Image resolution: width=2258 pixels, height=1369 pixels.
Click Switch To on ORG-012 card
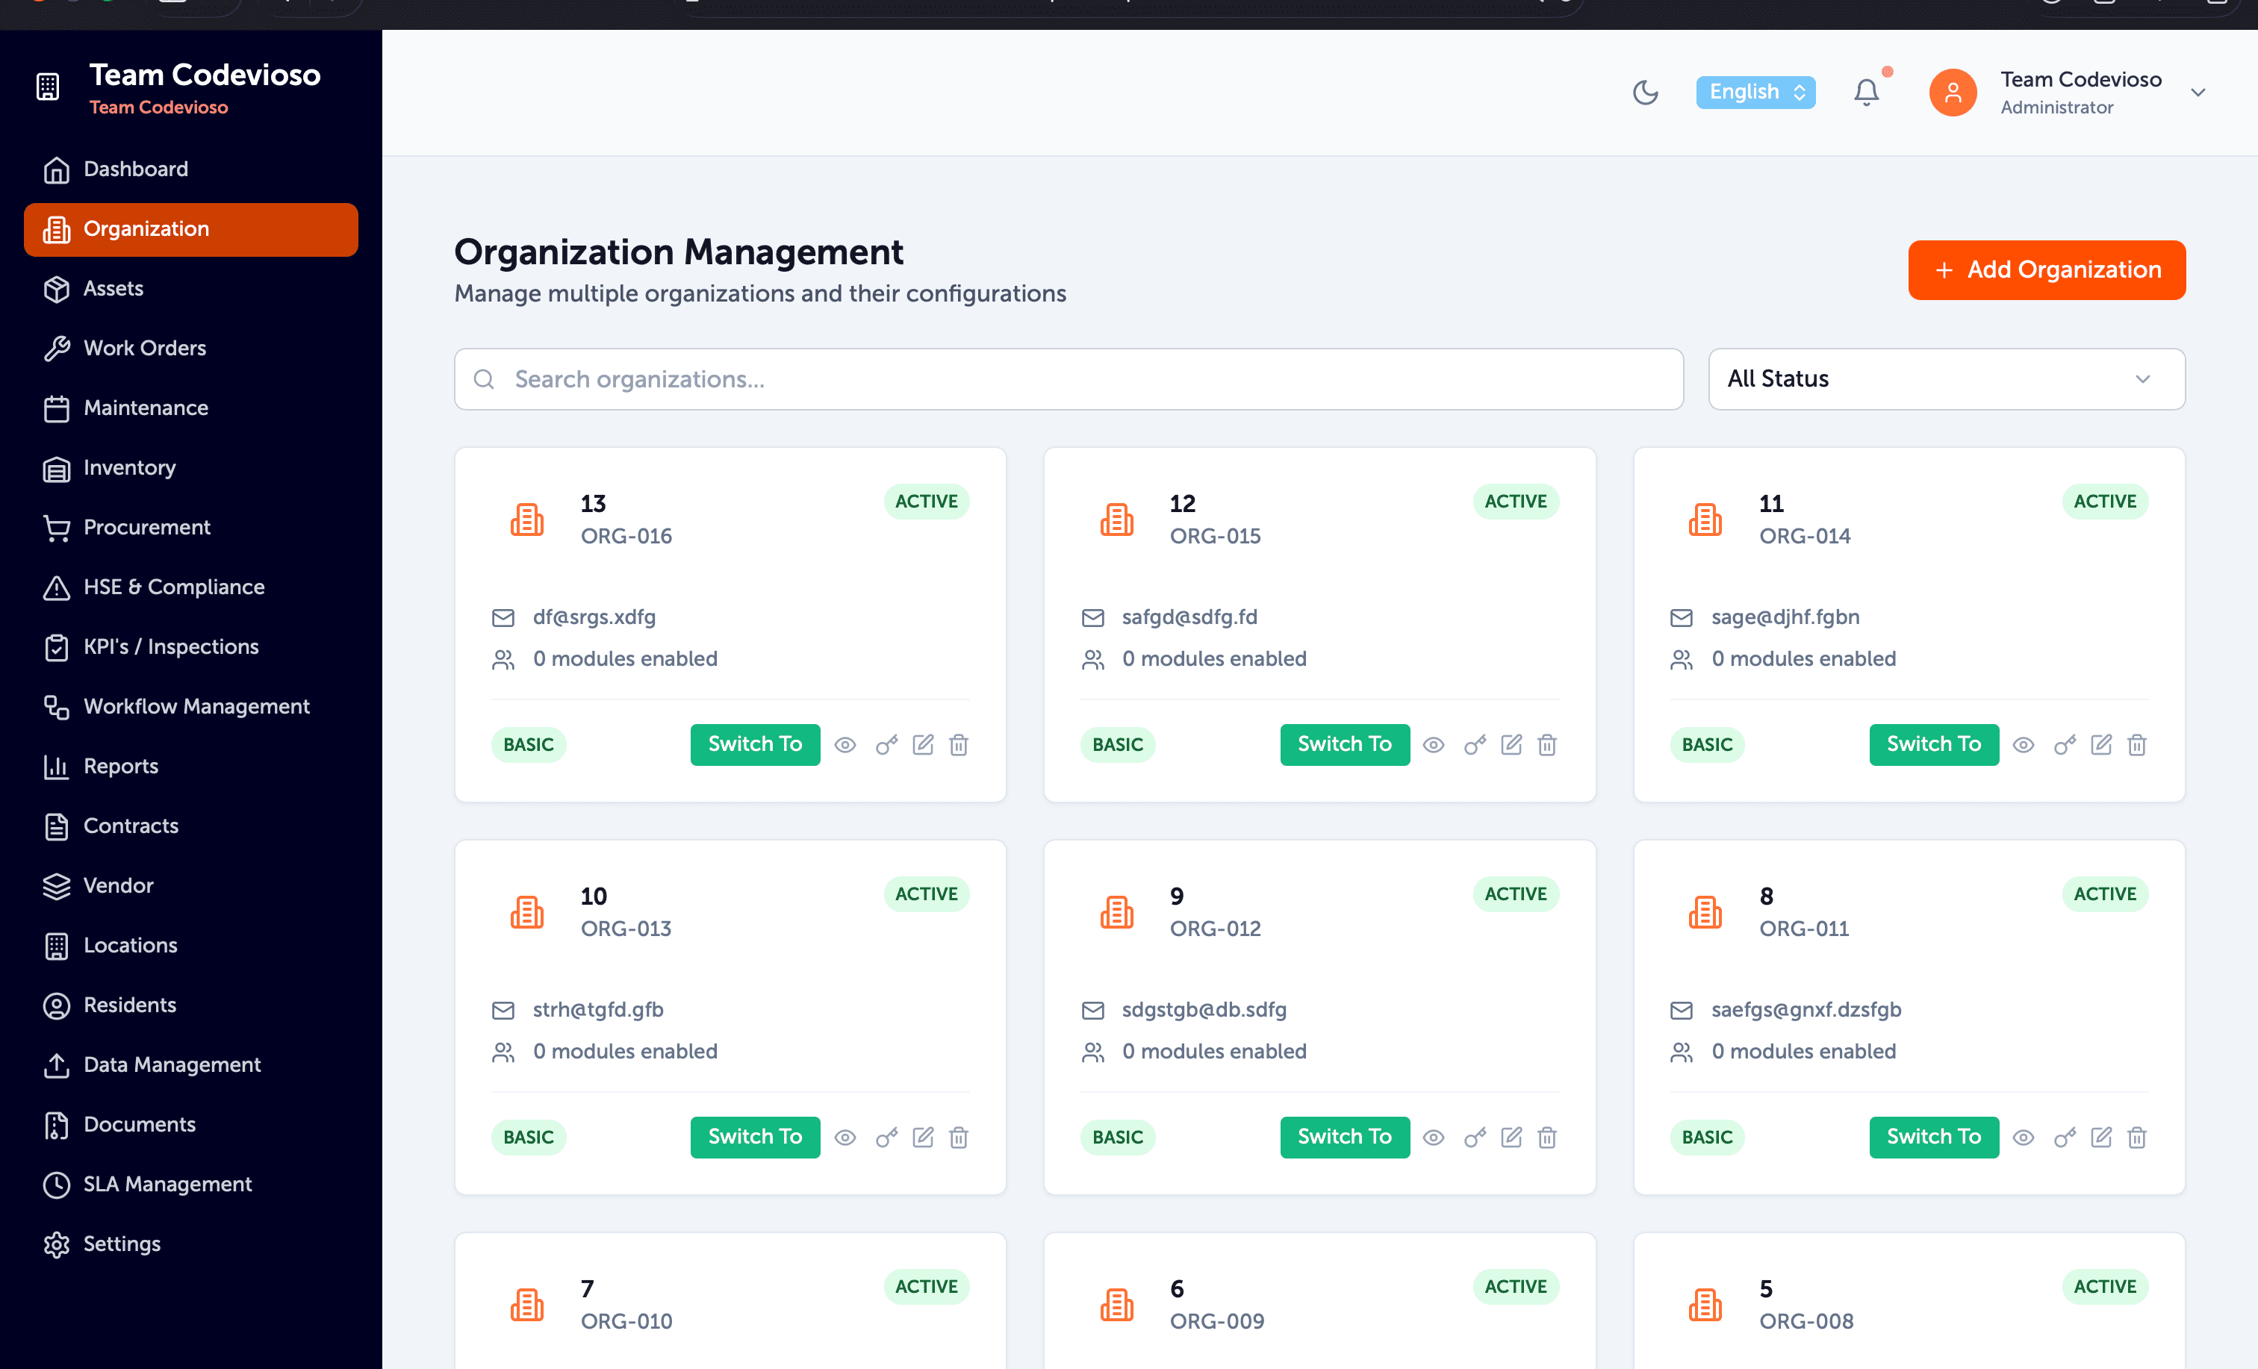pyautogui.click(x=1344, y=1137)
